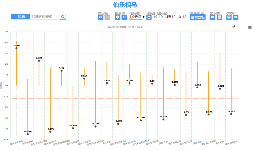Open the 设置面板 settings panel
255x150 pixels.
tap(198, 17)
